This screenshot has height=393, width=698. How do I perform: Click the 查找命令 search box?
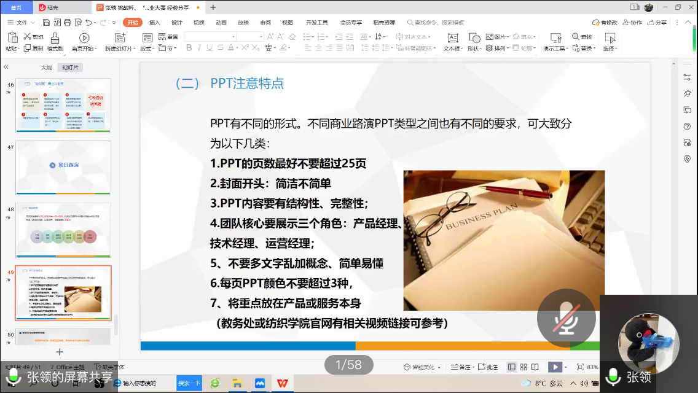[x=439, y=23]
